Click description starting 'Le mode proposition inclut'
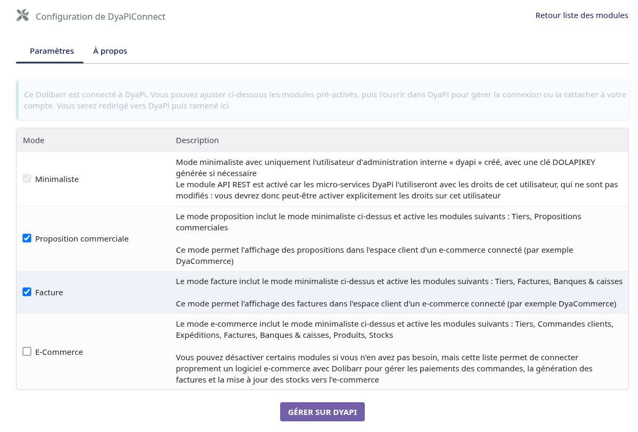The height and width of the screenshot is (432, 638). tap(379, 222)
